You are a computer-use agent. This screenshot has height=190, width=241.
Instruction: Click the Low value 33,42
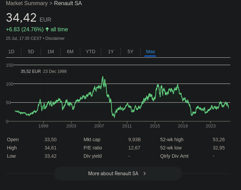click(x=50, y=156)
